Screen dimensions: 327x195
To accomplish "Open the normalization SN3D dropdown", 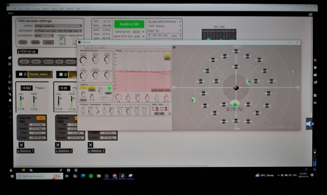I will pyautogui.click(x=45, y=35).
